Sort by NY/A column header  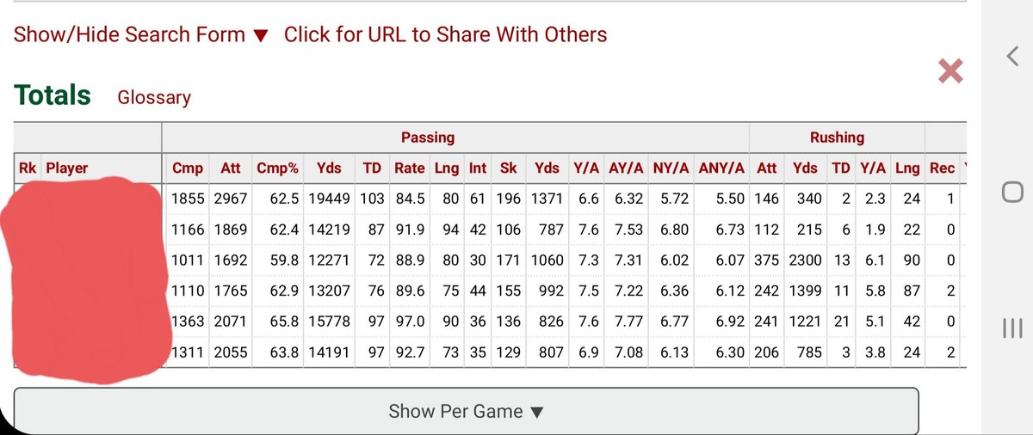[x=671, y=168]
